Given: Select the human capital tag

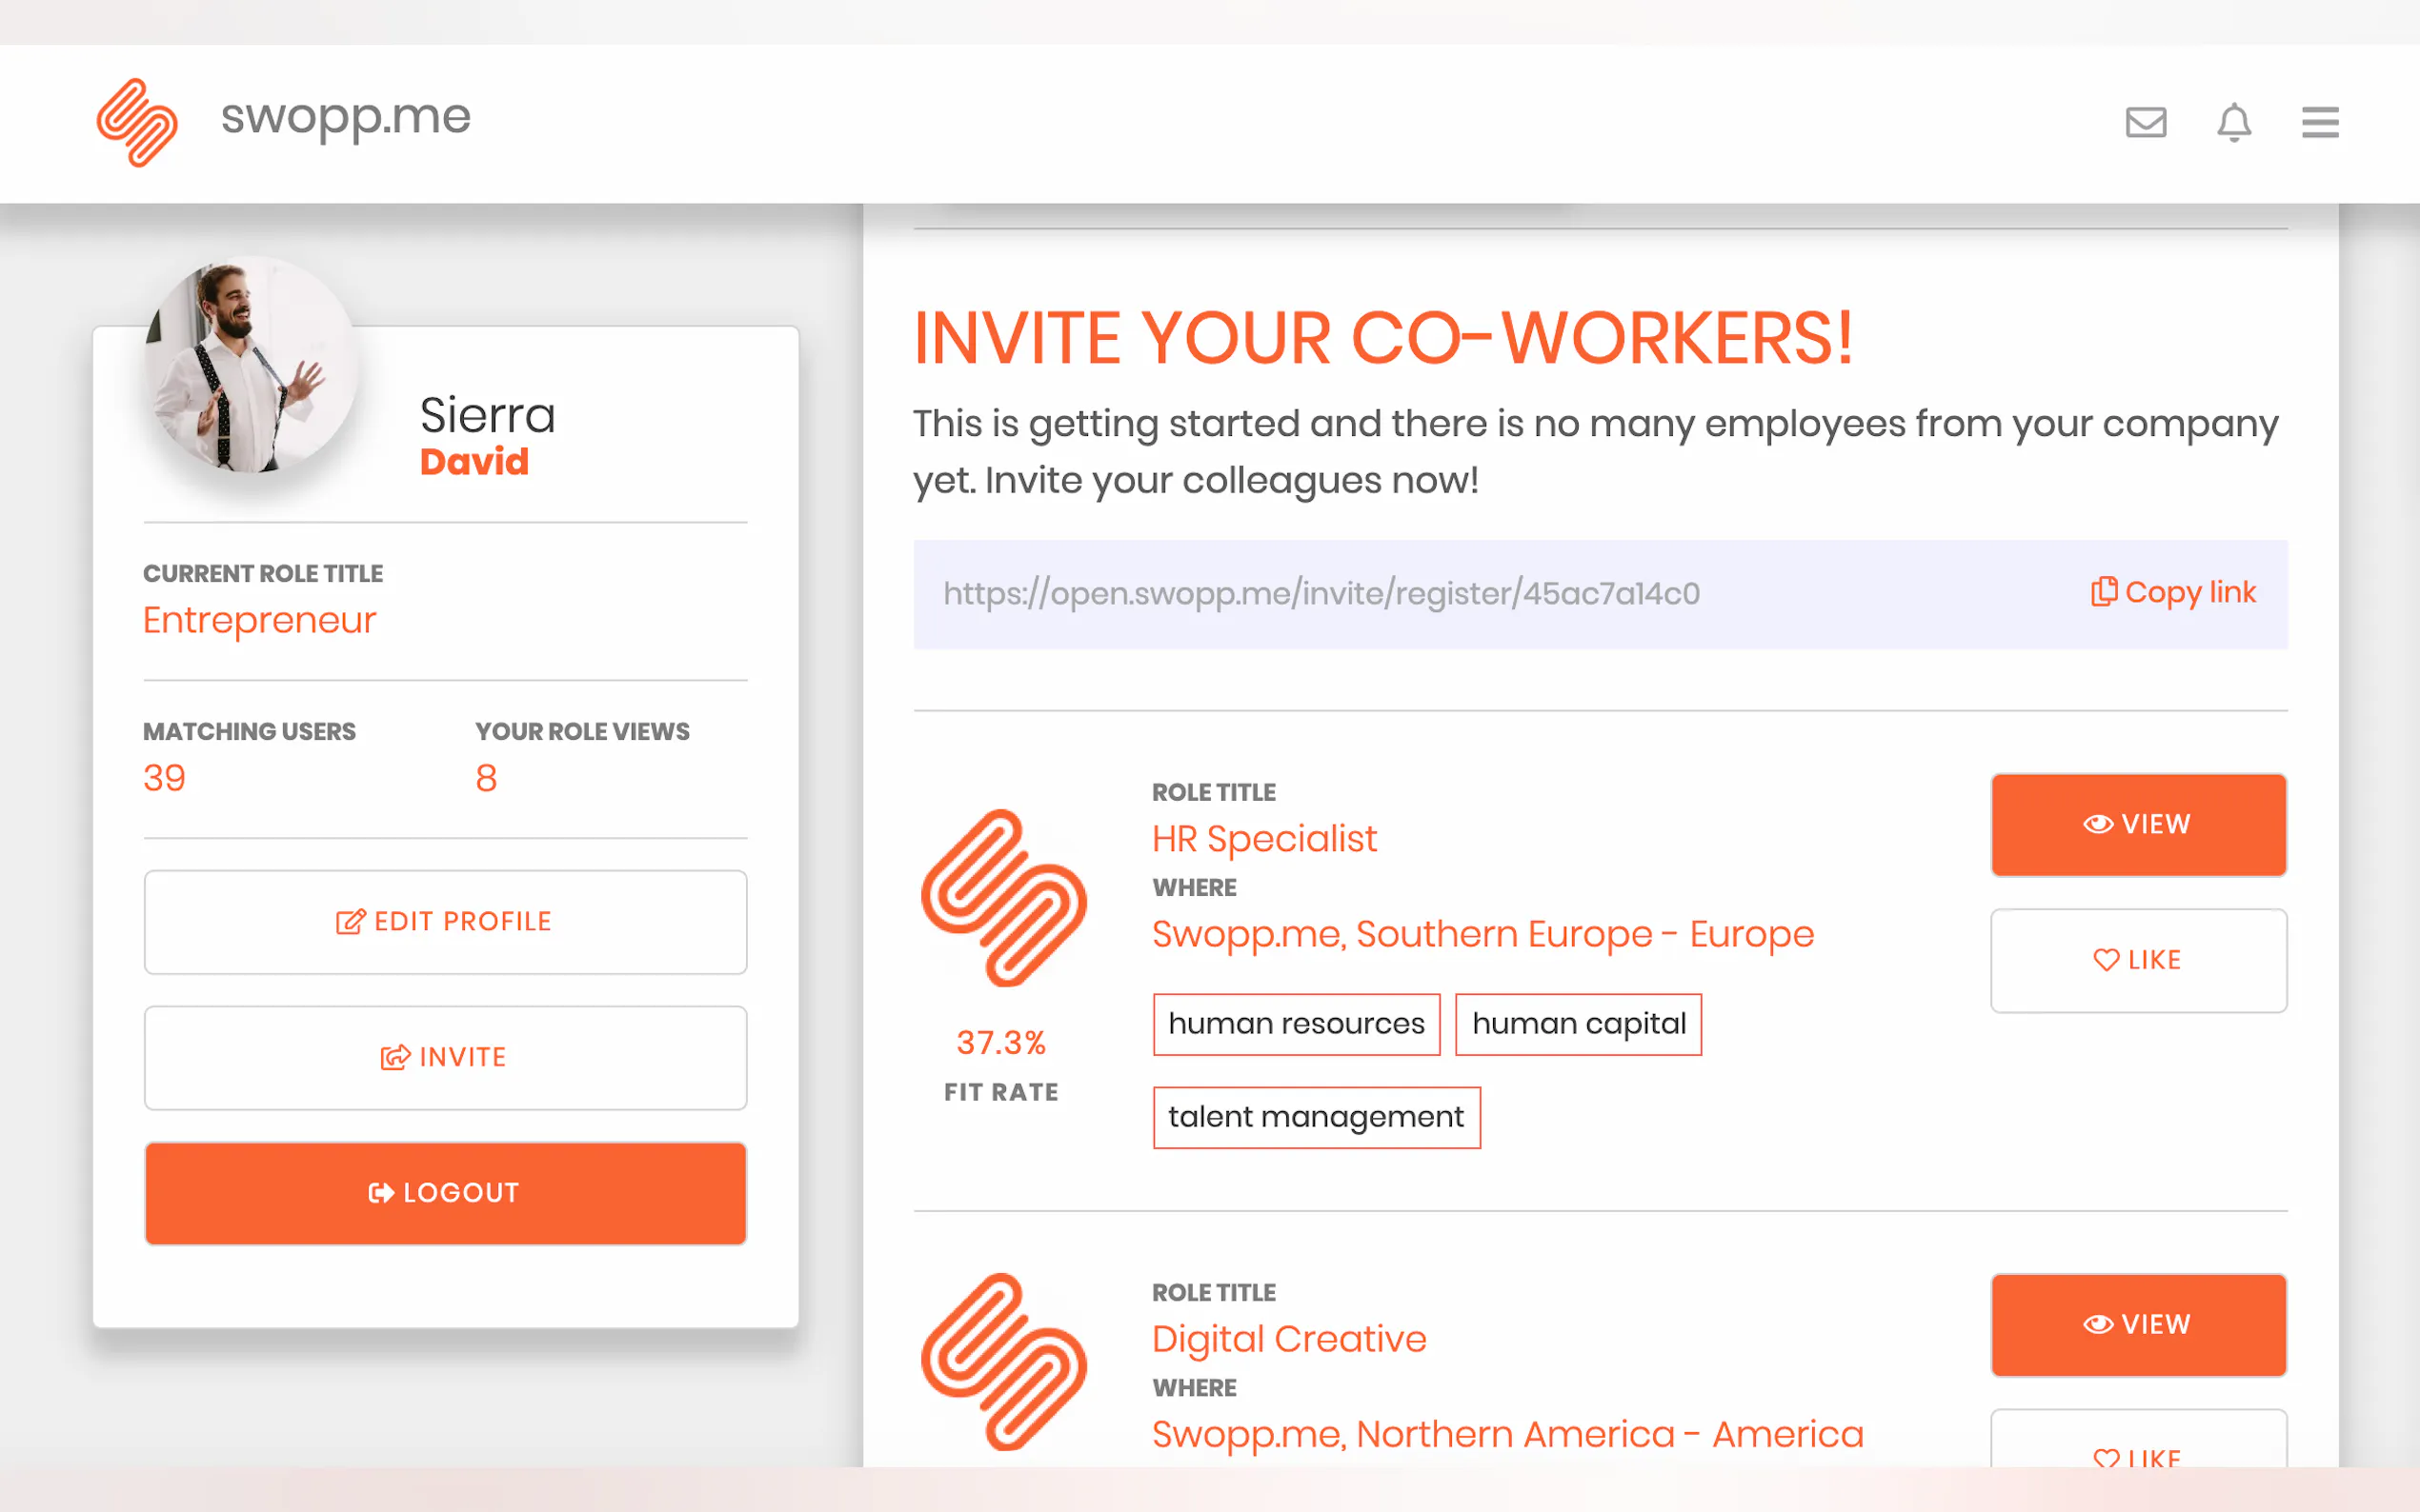Looking at the screenshot, I should 1578,1024.
